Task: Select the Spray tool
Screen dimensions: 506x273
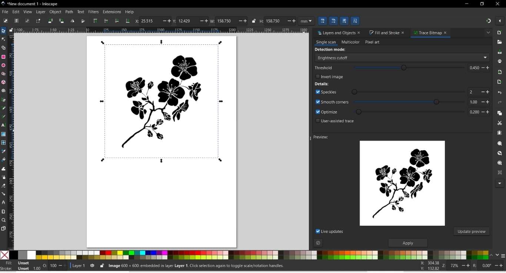Action: [x=3, y=177]
